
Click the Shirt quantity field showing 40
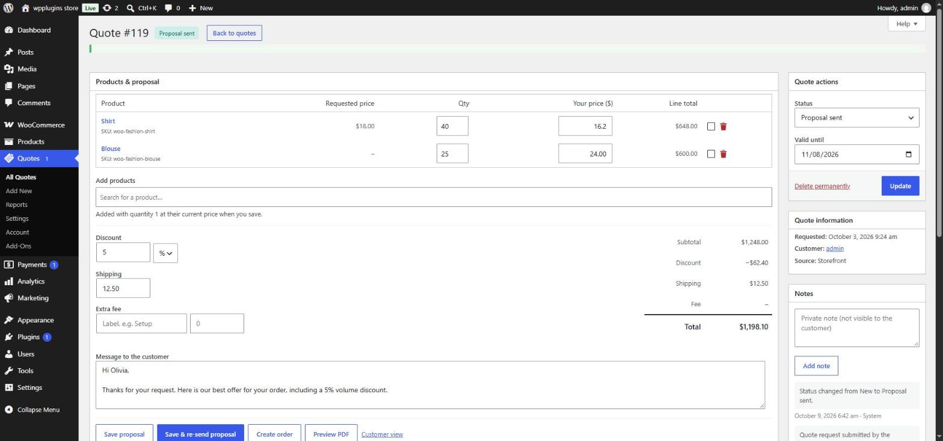(x=452, y=126)
